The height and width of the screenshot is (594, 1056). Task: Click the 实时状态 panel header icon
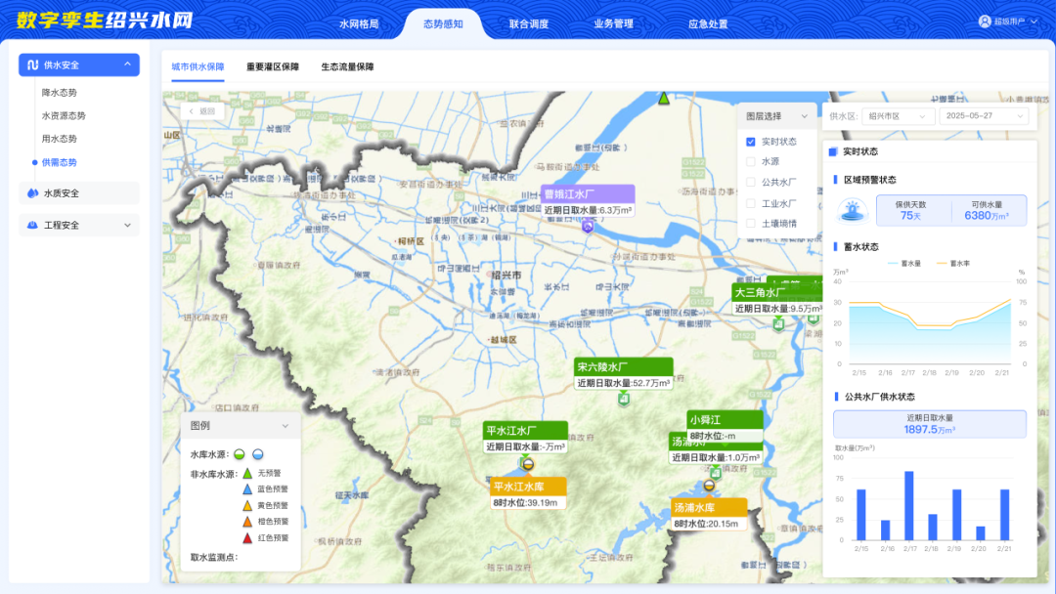tap(833, 152)
